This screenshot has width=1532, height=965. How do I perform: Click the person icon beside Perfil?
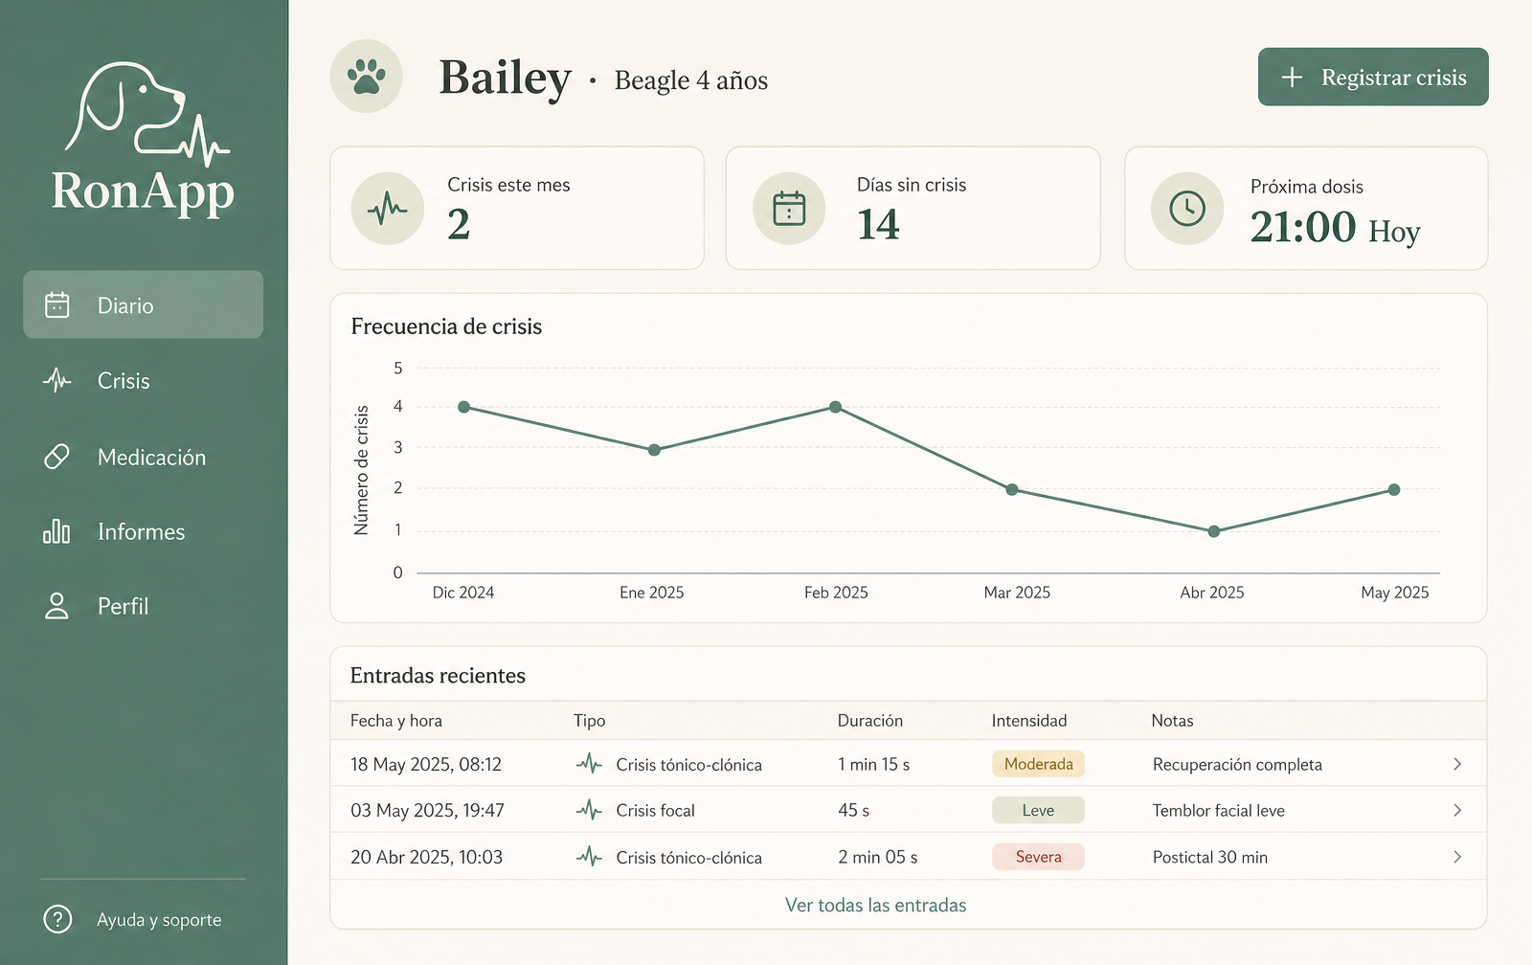pyautogui.click(x=56, y=606)
